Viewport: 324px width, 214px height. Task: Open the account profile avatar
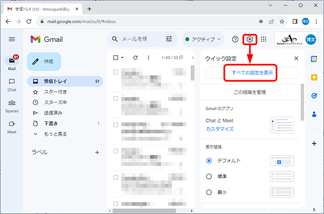tap(310, 39)
